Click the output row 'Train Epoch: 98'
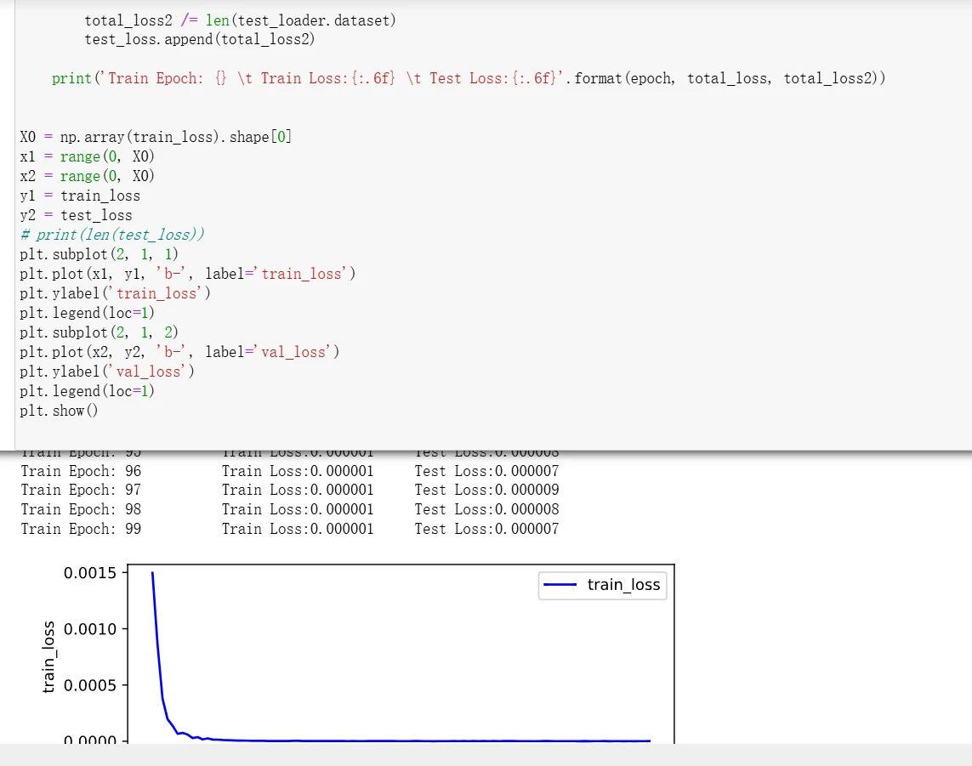The height and width of the screenshot is (766, 972). (x=290, y=509)
